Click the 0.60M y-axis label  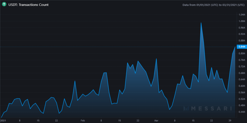(242, 86)
